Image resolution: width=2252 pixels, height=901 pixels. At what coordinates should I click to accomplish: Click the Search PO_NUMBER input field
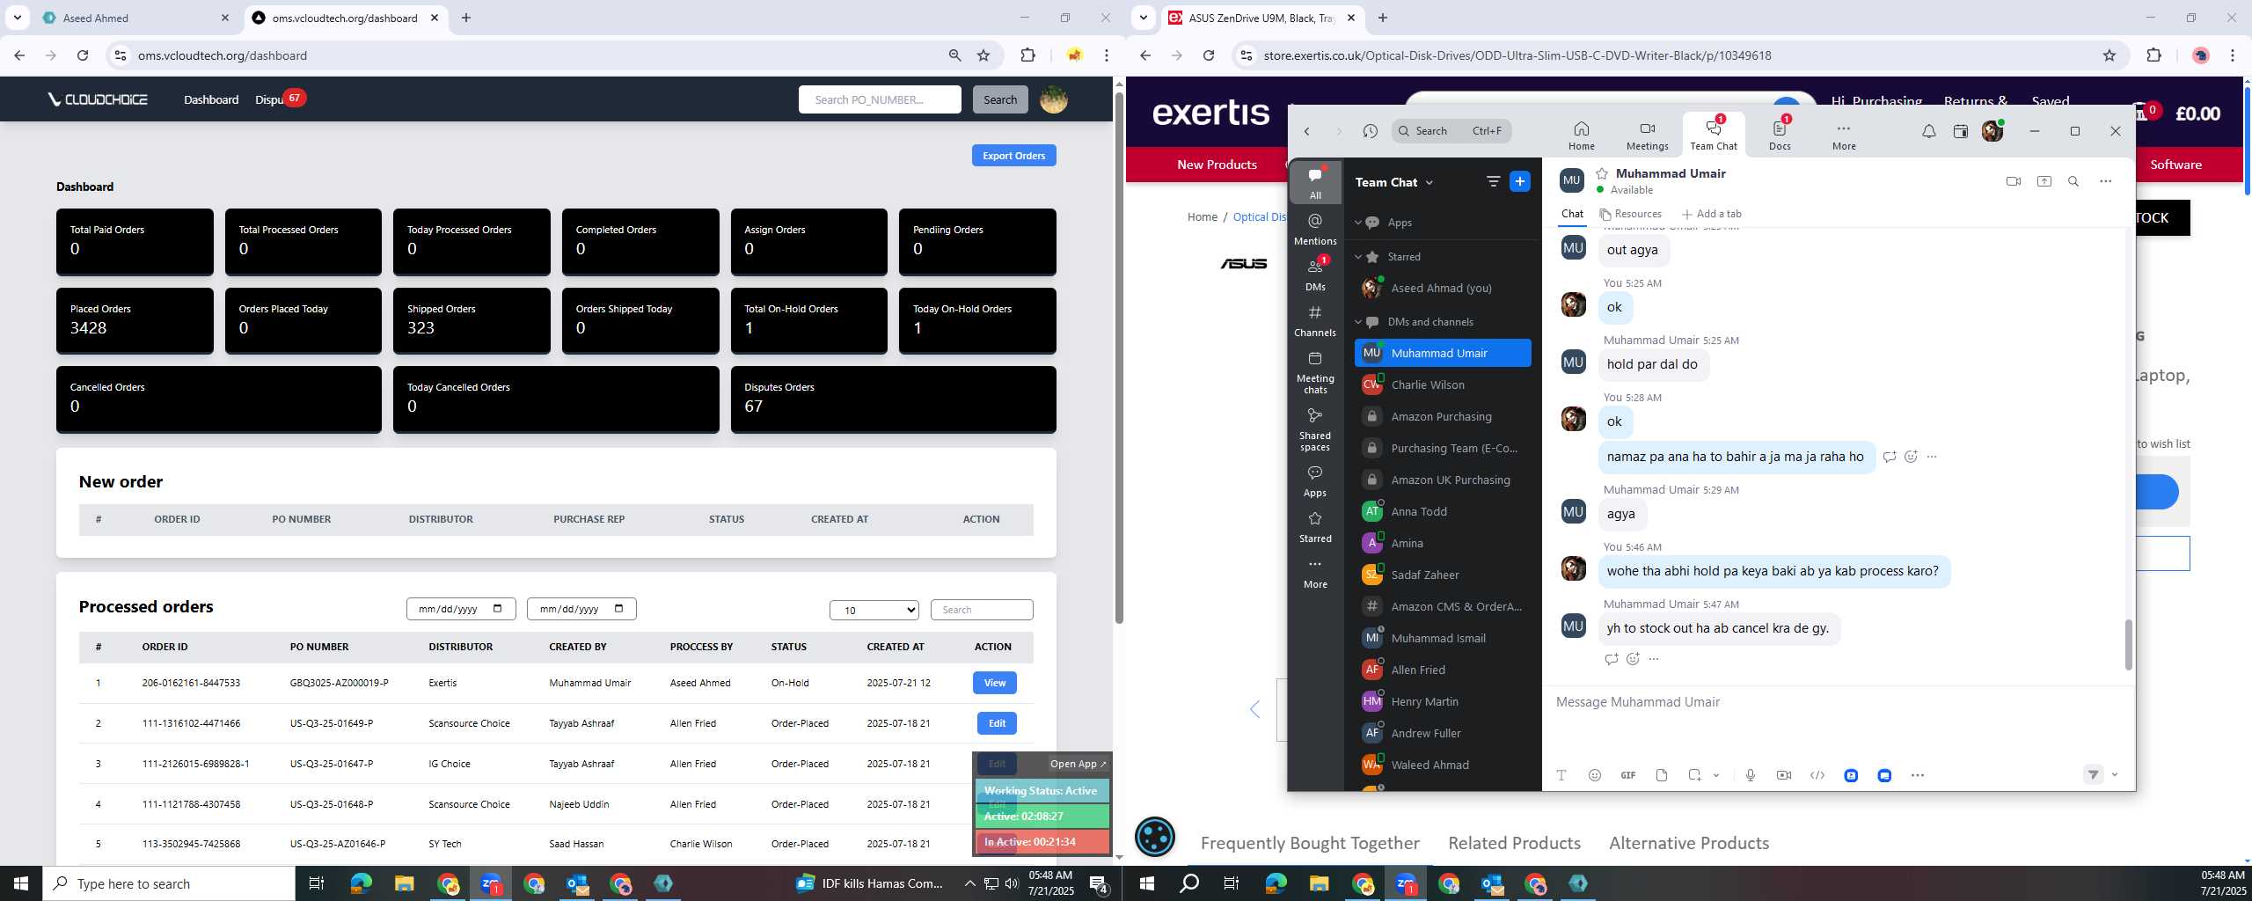(x=880, y=99)
